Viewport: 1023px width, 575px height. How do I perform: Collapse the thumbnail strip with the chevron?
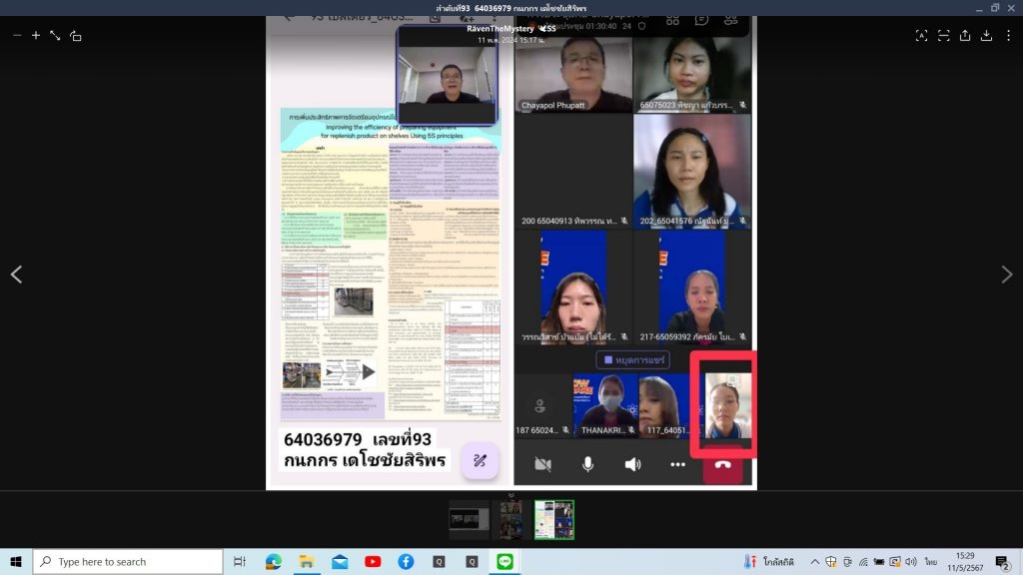pos(511,495)
